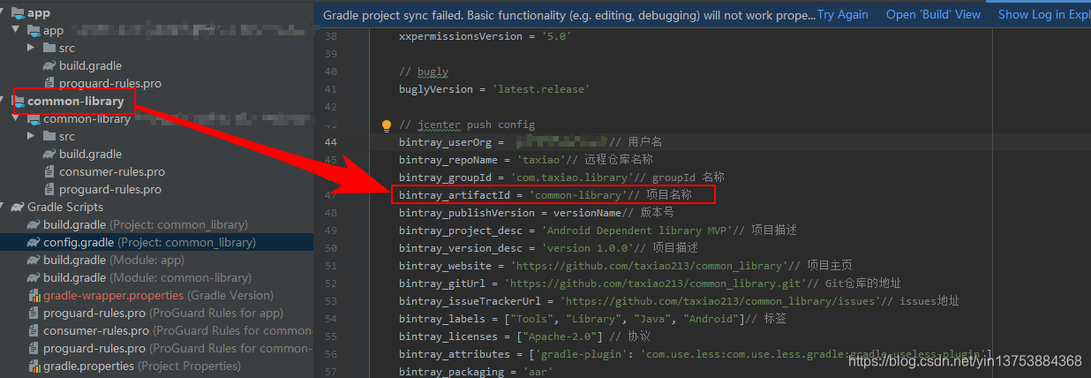Viewport: 1091px width, 378px height.
Task: Open proguard-rules.pro under common-library folder
Action: (x=110, y=189)
